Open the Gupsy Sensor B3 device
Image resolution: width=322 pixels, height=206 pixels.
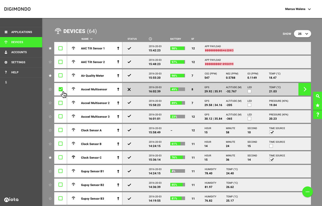click(92, 198)
